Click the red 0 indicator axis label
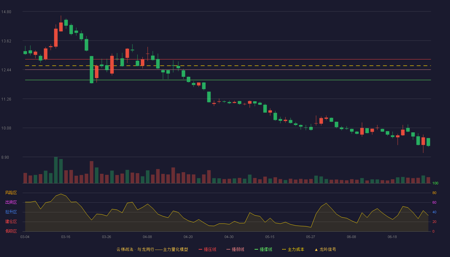Screen dimensions: 450x257 433,231
